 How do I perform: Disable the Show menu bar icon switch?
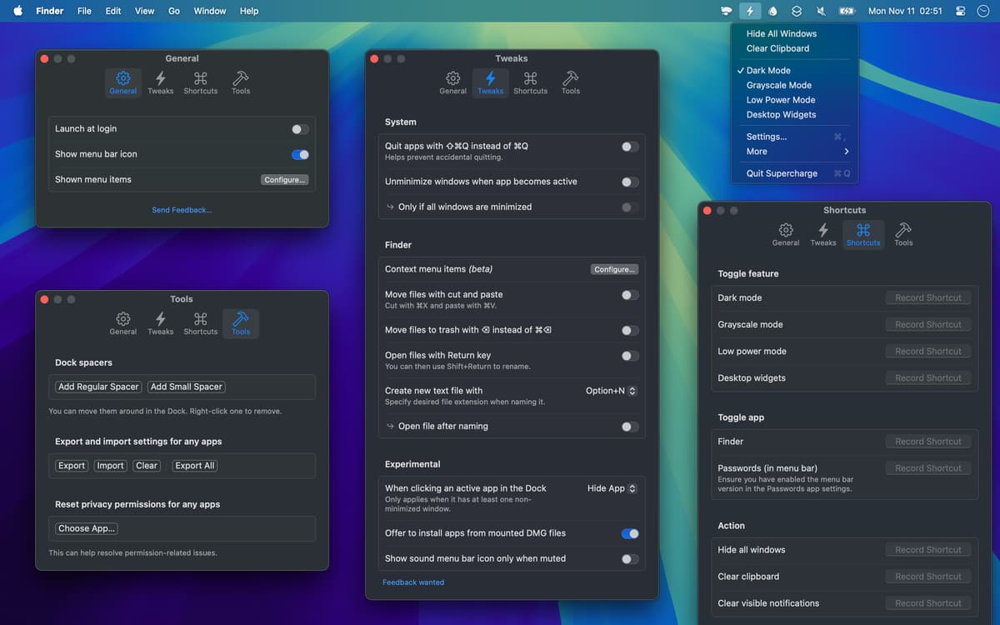(x=300, y=154)
